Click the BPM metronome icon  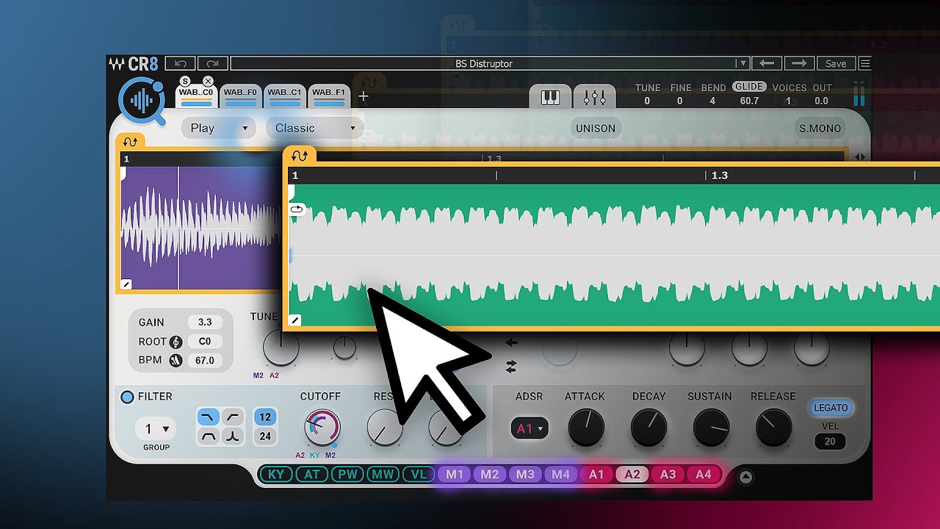point(176,361)
